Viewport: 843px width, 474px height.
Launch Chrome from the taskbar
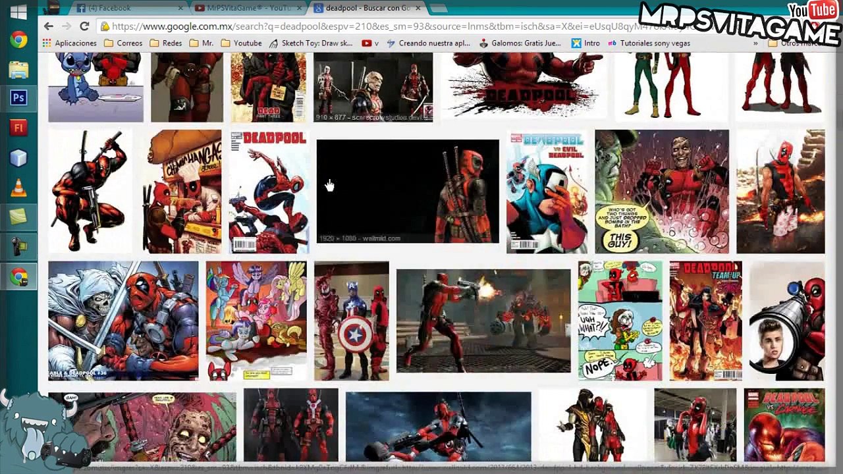[x=18, y=40]
